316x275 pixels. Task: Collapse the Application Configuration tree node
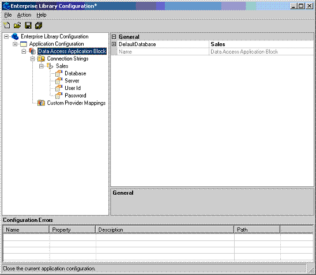(x=15, y=44)
